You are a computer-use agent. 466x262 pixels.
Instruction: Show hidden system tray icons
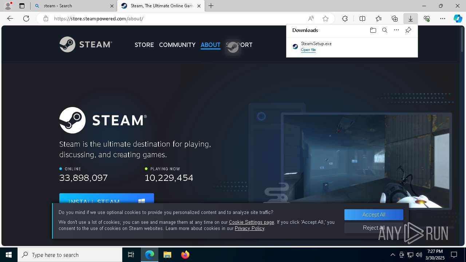pos(392,255)
